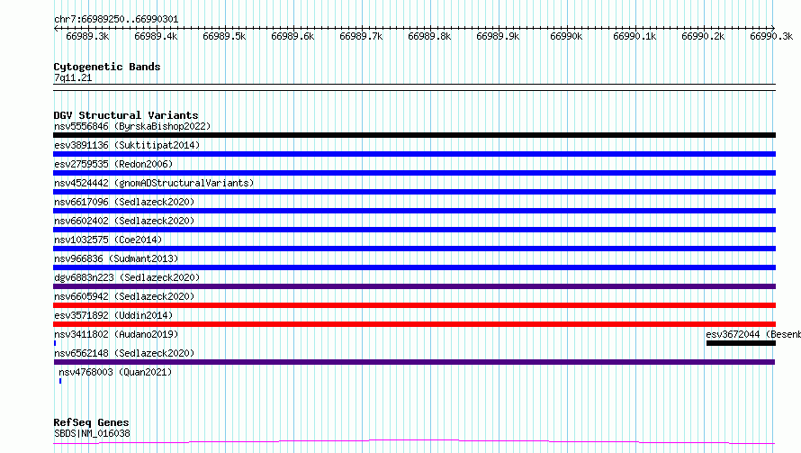
Task: Click the purple dgv6883n223 feature bar
Action: (x=414, y=286)
